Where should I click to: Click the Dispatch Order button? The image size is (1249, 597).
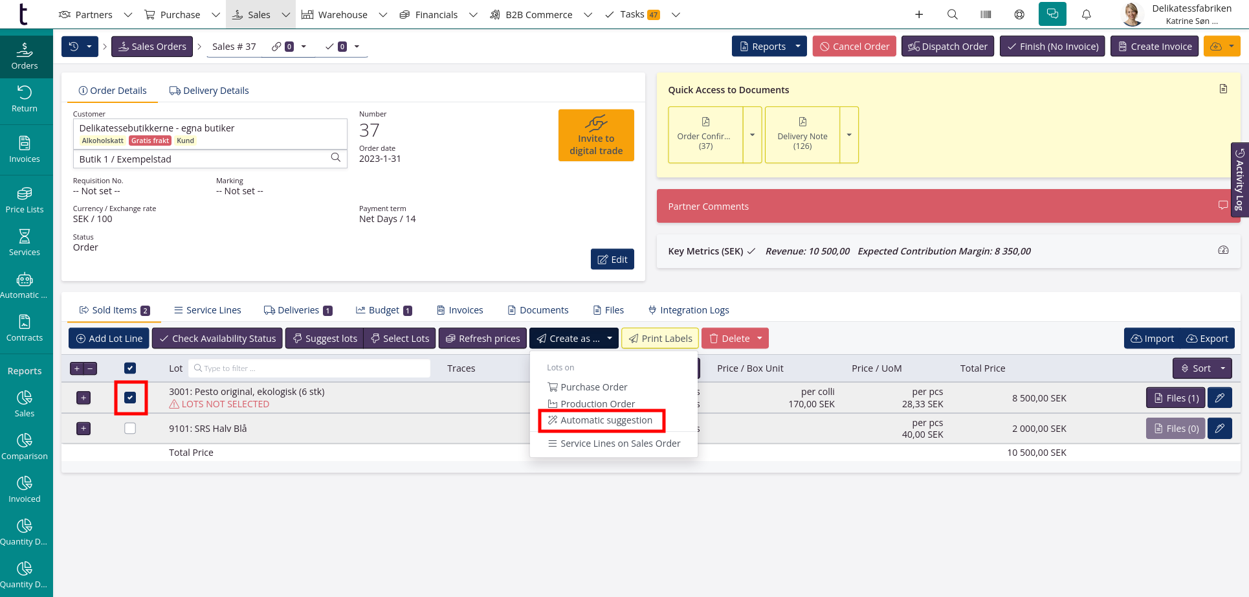[x=947, y=47]
